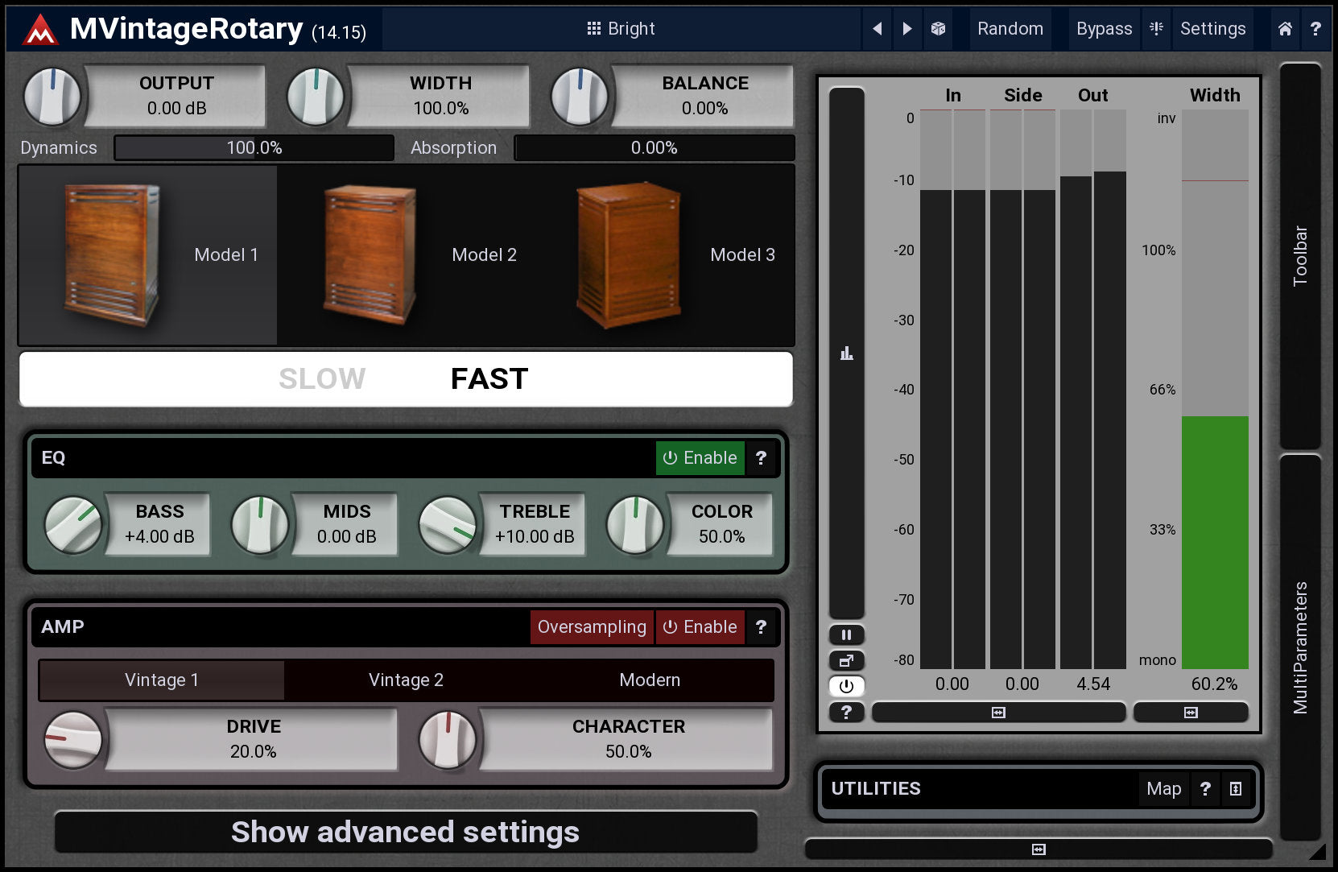Enable AMP Oversampling
This screenshot has height=872, width=1338.
pos(592,627)
